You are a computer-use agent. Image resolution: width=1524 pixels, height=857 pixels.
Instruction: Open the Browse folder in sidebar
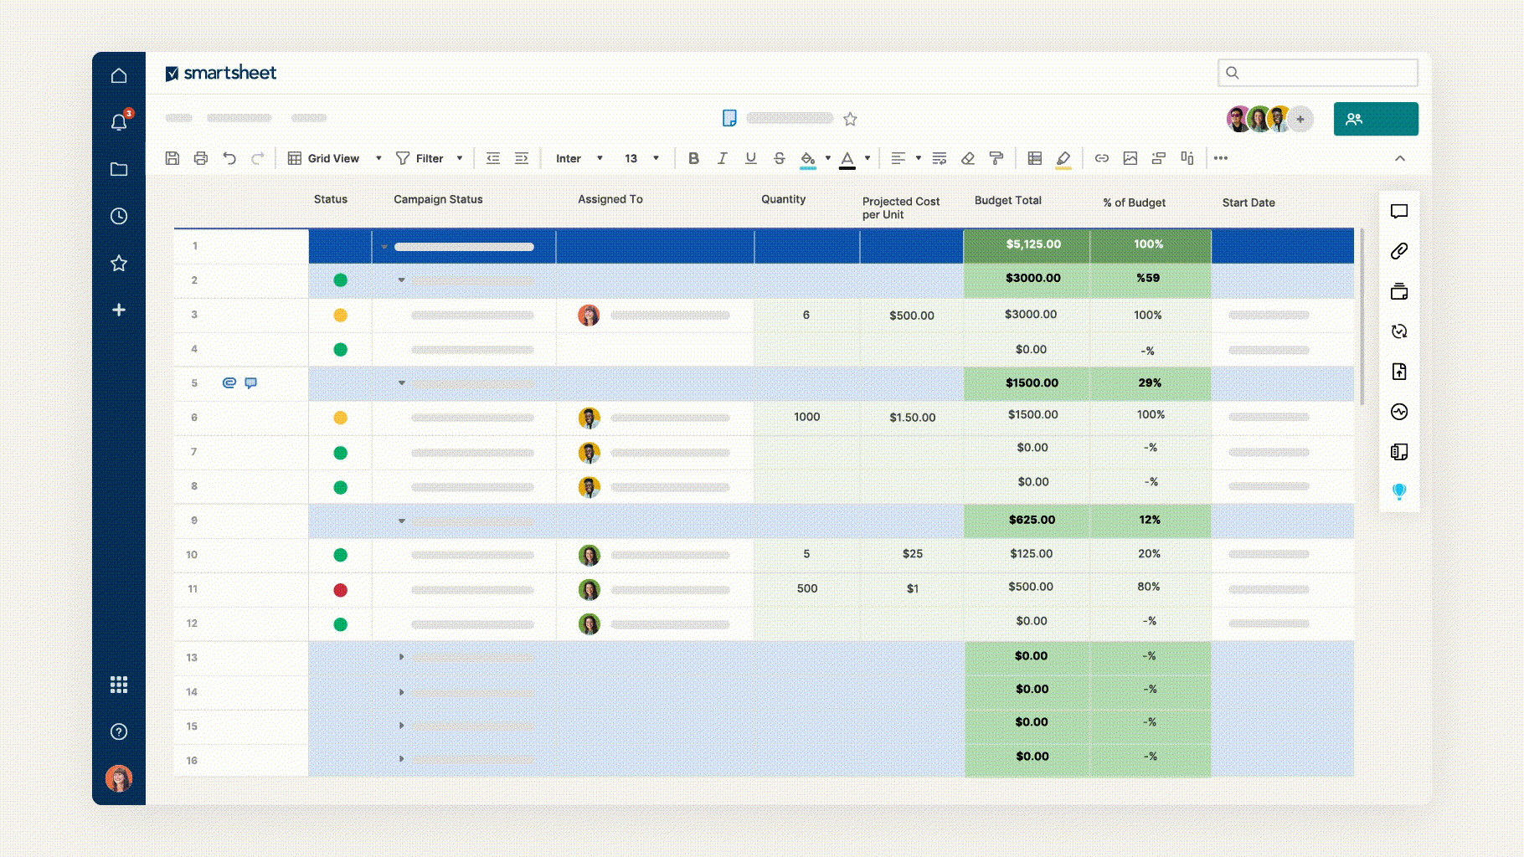pyautogui.click(x=119, y=169)
